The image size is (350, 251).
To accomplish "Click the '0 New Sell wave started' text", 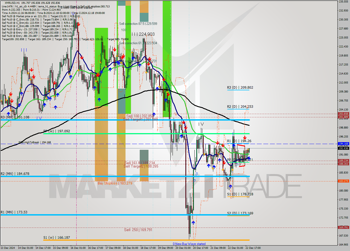I will click(77, 8).
